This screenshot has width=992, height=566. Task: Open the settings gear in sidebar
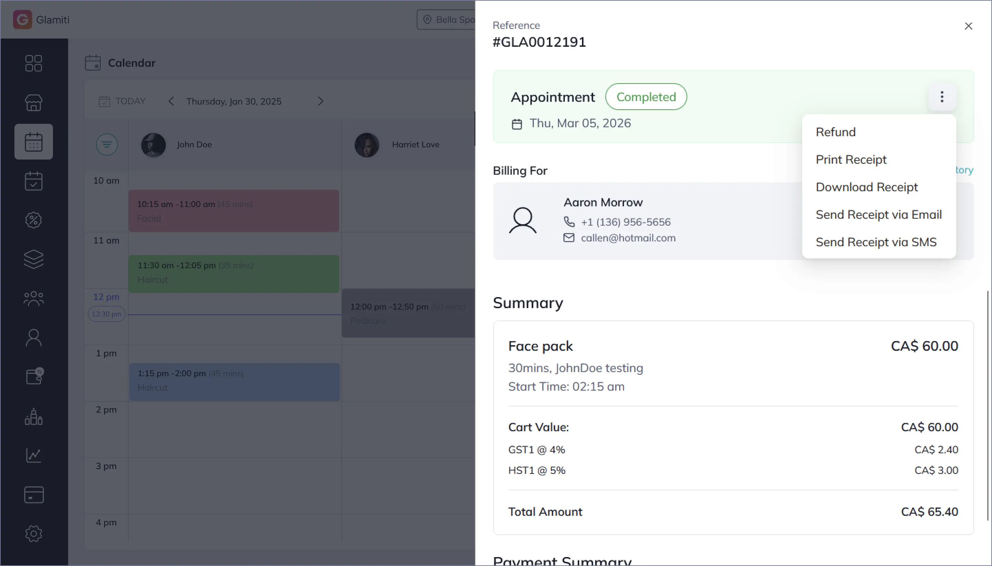pos(33,534)
